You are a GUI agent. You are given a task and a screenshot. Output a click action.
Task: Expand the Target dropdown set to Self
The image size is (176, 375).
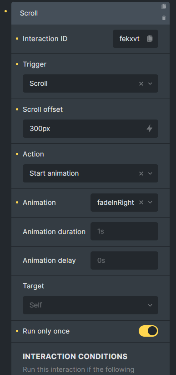(x=91, y=305)
